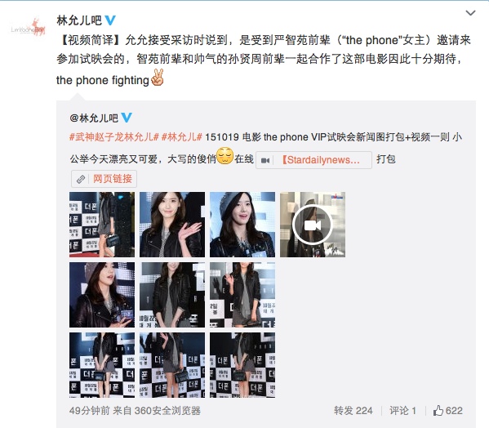Click the thumbs-up like icon
Viewport: 489px width, 428px height.
438,411
